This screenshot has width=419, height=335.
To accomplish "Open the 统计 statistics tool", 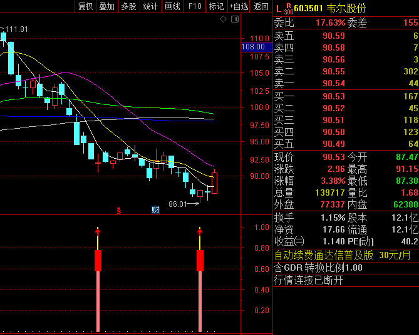I will pyautogui.click(x=151, y=6).
